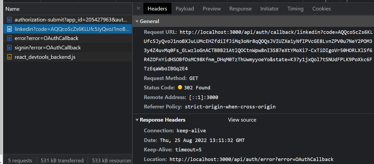374x164 pixels.
Task: Click View source for Response Headers
Action: (242, 120)
